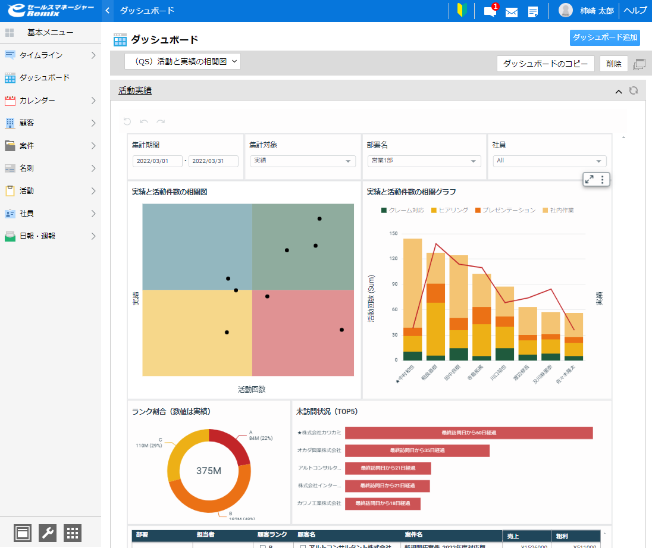Click the grid apps icon in sidebar footer

tap(73, 533)
